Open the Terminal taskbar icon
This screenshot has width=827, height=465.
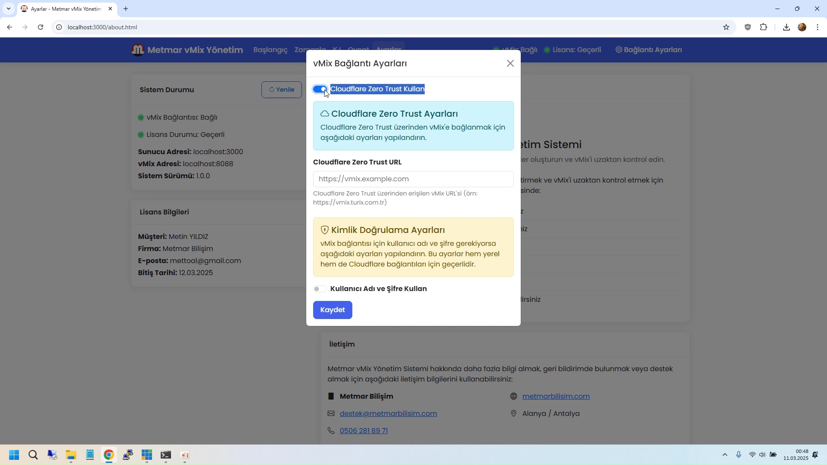(x=166, y=455)
